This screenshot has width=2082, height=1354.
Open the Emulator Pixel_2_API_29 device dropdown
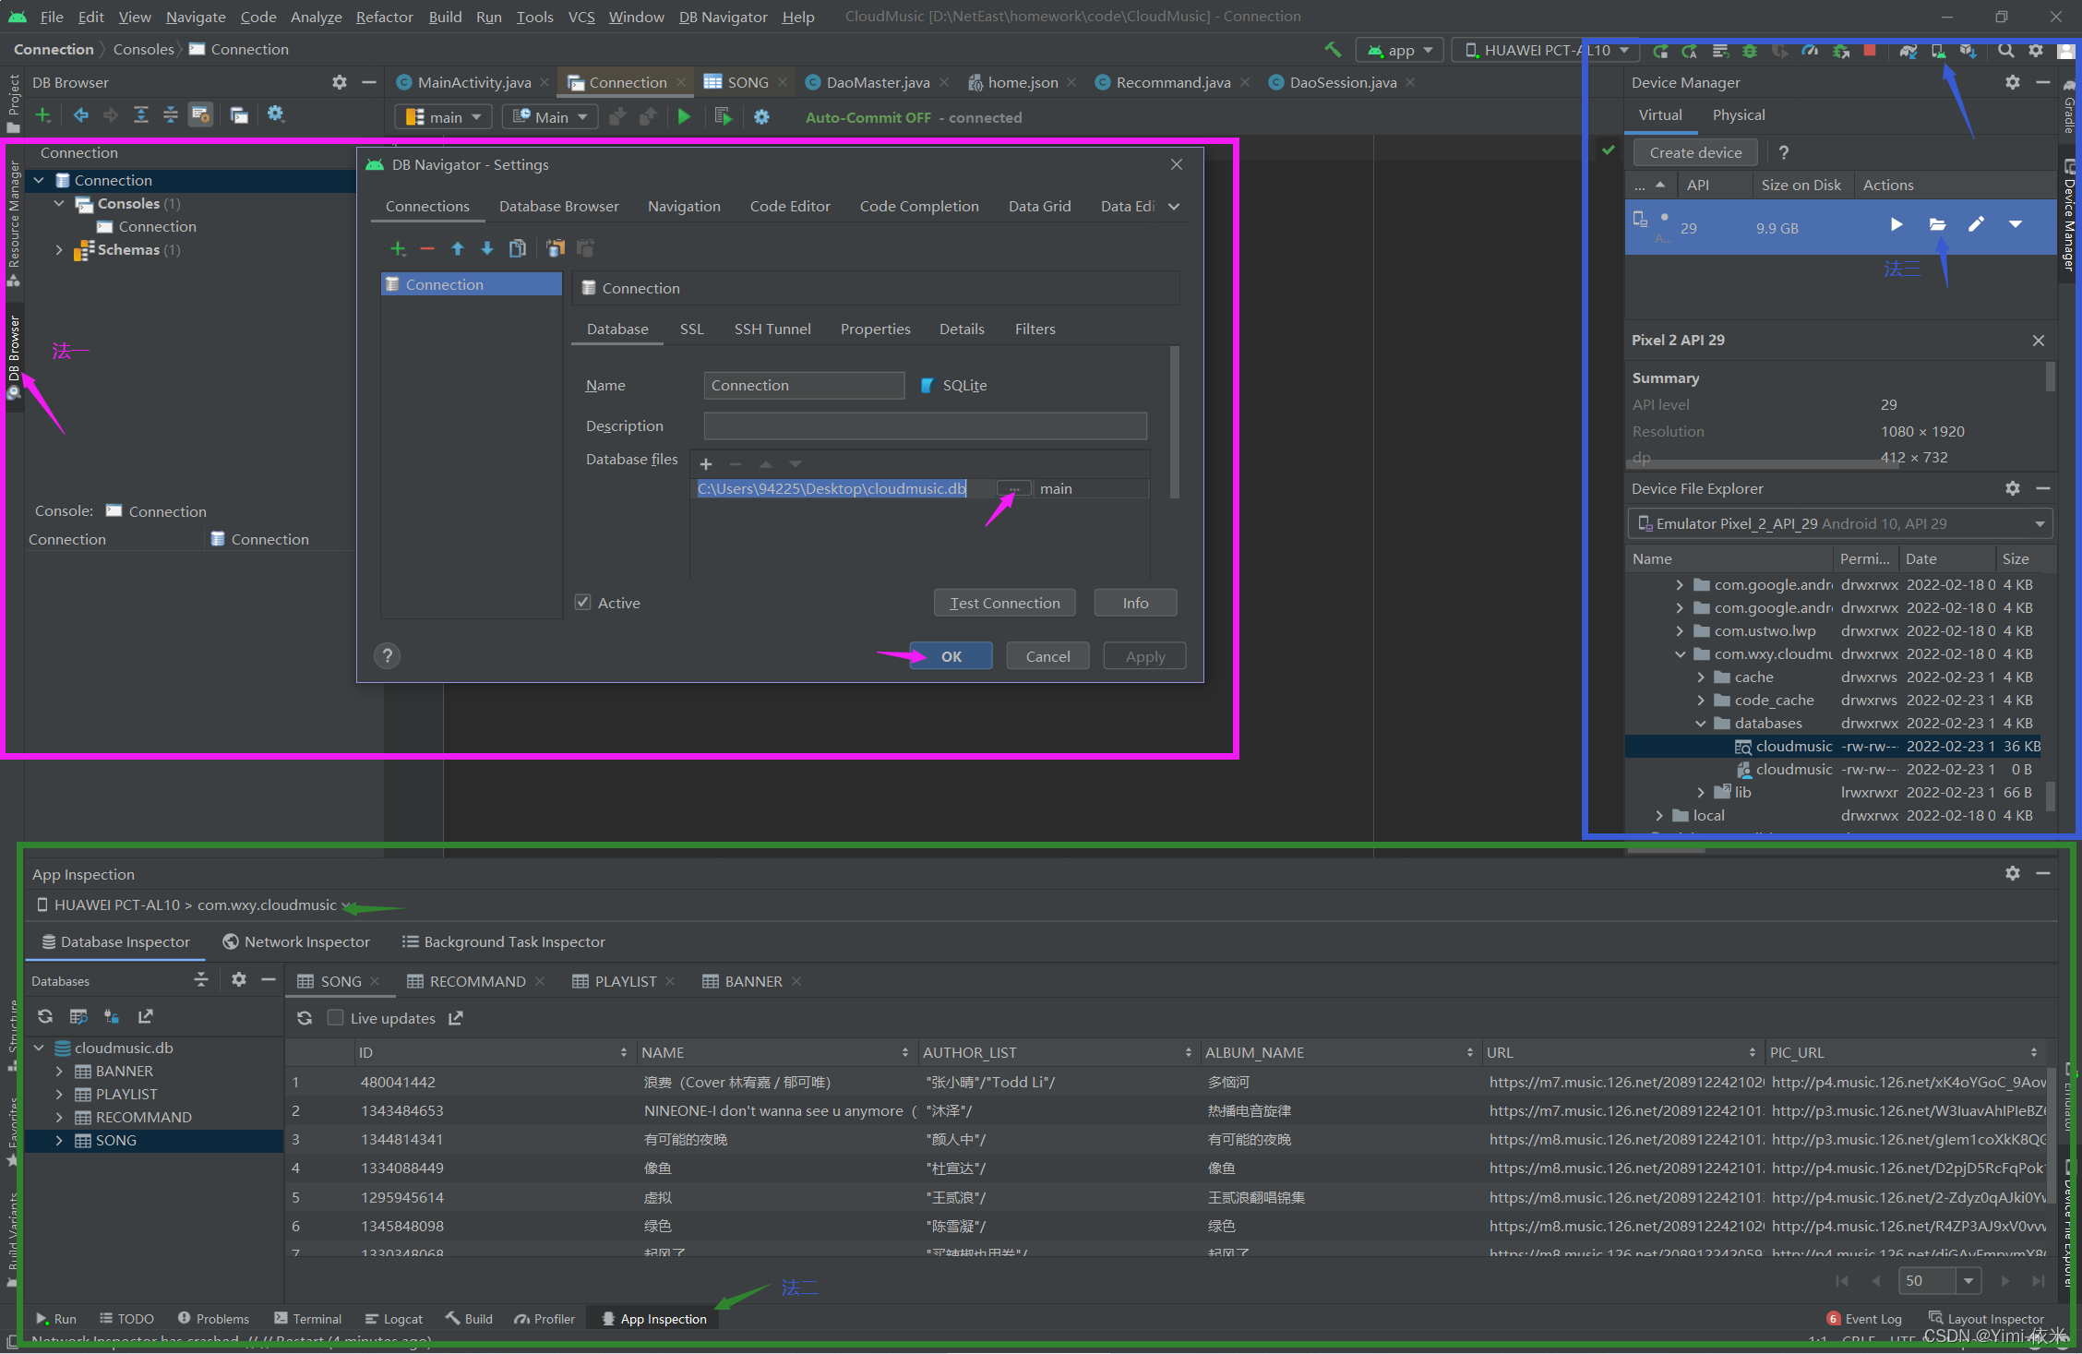pos(2040,524)
